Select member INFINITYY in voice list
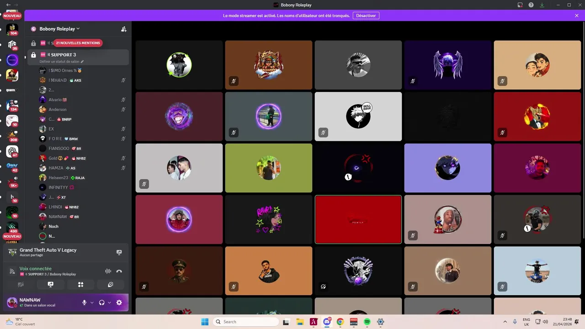The image size is (585, 329). [82, 187]
